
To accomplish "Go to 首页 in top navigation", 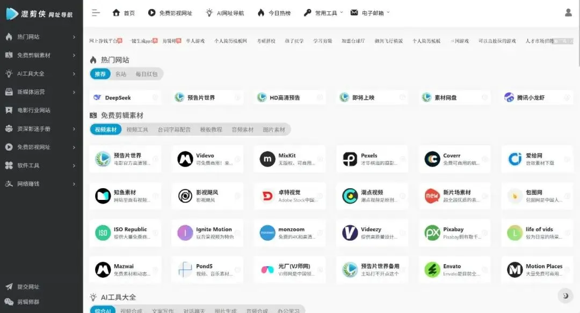I will pos(124,13).
